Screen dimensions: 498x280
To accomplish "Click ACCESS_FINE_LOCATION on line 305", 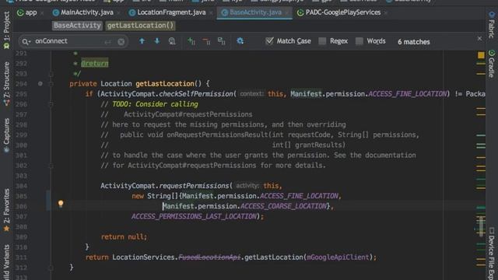I will pyautogui.click(x=299, y=196).
